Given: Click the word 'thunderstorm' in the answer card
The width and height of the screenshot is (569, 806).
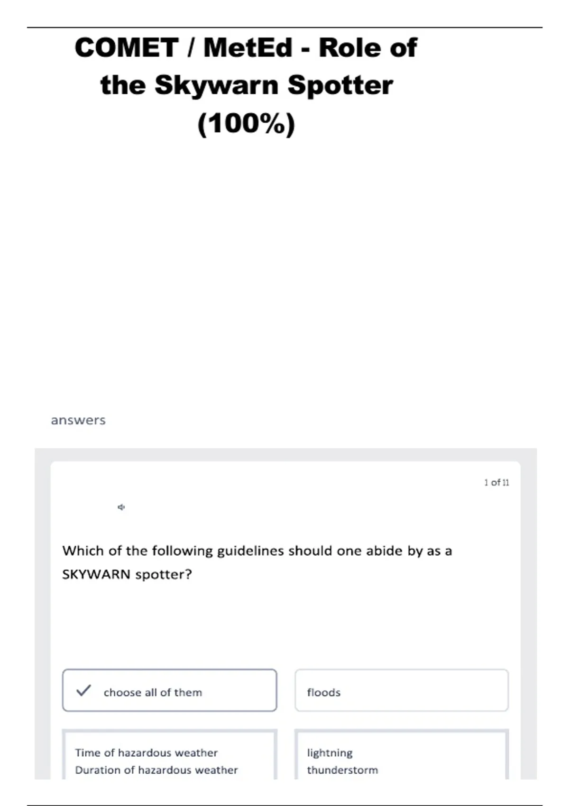Looking at the screenshot, I should click(342, 770).
